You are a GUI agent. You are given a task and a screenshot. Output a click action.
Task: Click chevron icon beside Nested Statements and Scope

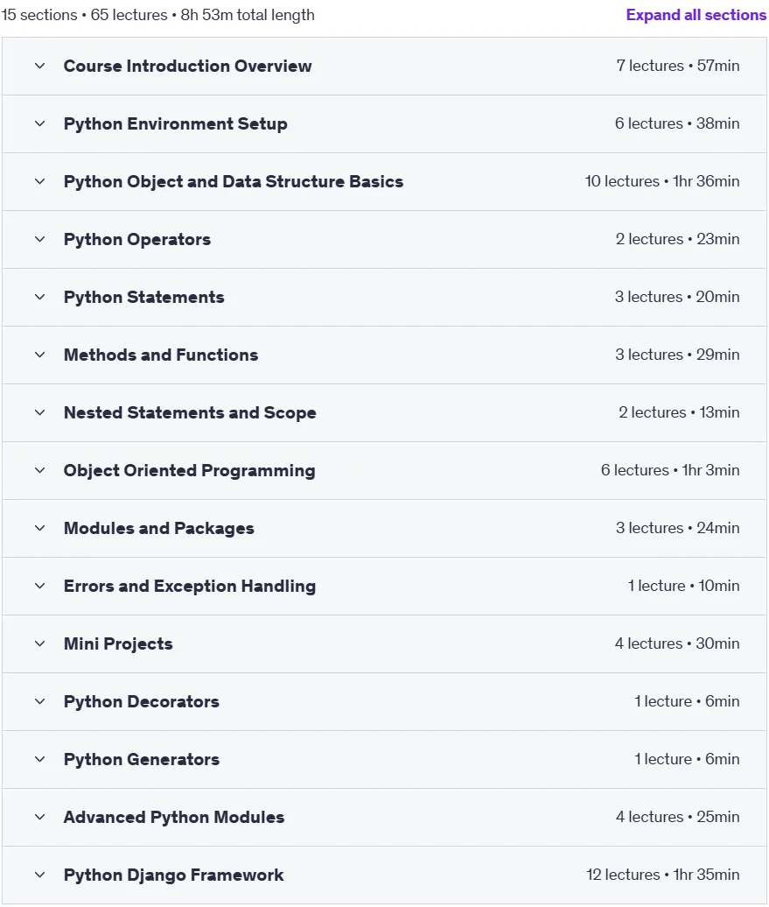click(x=40, y=413)
